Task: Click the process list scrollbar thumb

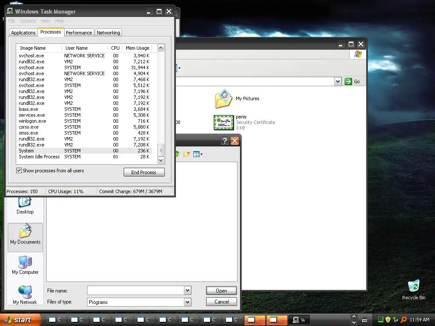Action: 161,150
